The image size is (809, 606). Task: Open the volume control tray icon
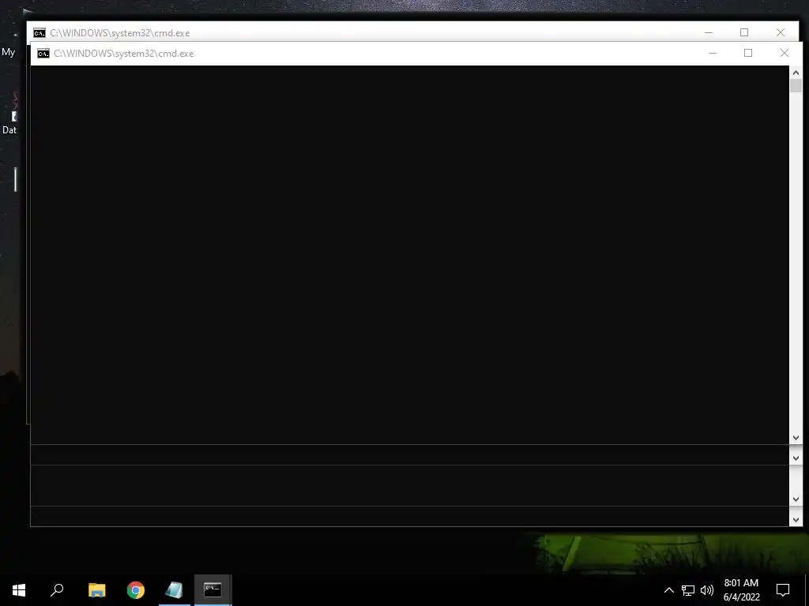tap(707, 590)
